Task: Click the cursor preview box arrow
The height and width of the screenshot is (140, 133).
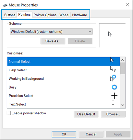Action: 110,34
